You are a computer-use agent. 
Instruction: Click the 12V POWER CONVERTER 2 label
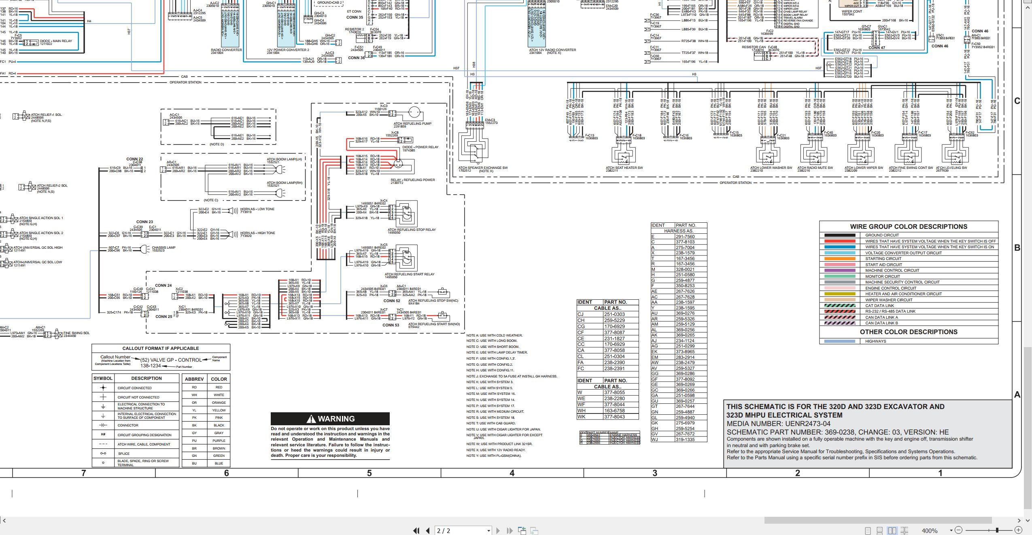tap(288, 50)
